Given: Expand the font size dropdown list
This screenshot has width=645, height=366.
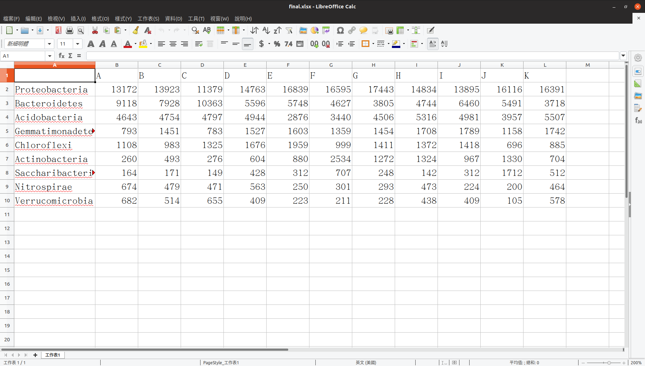Looking at the screenshot, I should tap(78, 44).
